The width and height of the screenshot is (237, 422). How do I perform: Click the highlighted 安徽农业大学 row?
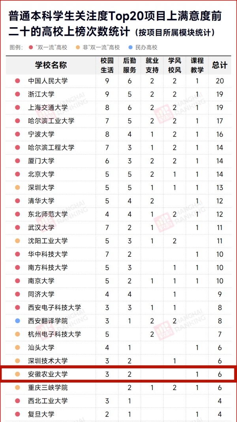pyautogui.click(x=118, y=374)
